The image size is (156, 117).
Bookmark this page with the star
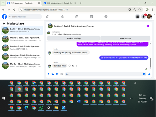coord(139,10)
